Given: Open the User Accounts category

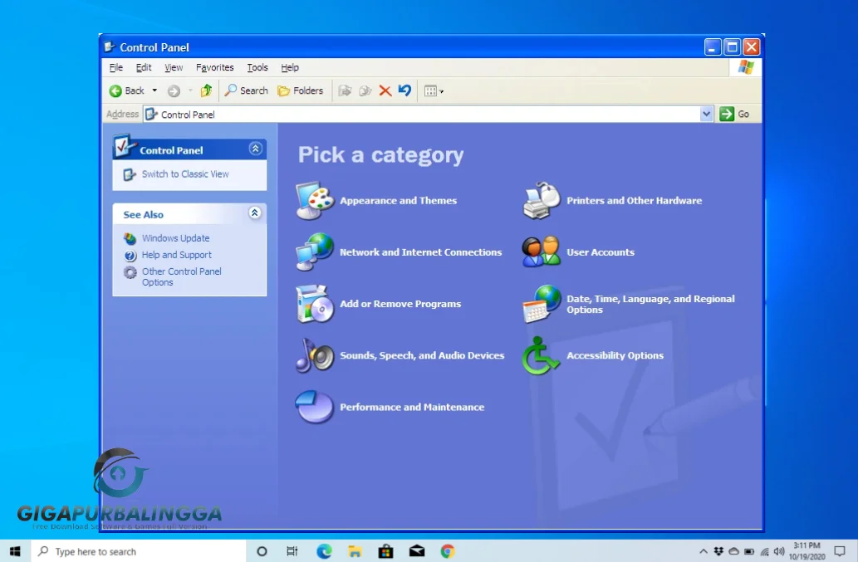Looking at the screenshot, I should click(x=600, y=252).
